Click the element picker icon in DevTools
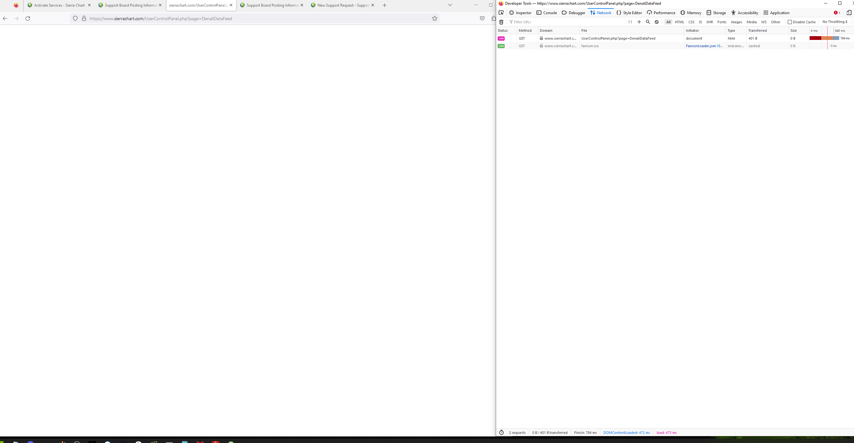 (x=501, y=13)
